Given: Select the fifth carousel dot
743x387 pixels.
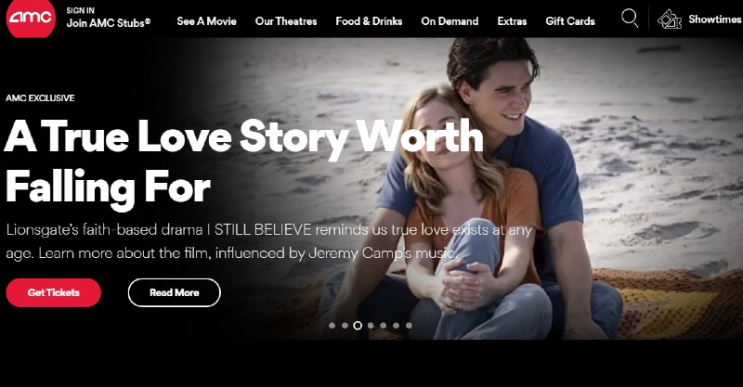Looking at the screenshot, I should tap(383, 326).
